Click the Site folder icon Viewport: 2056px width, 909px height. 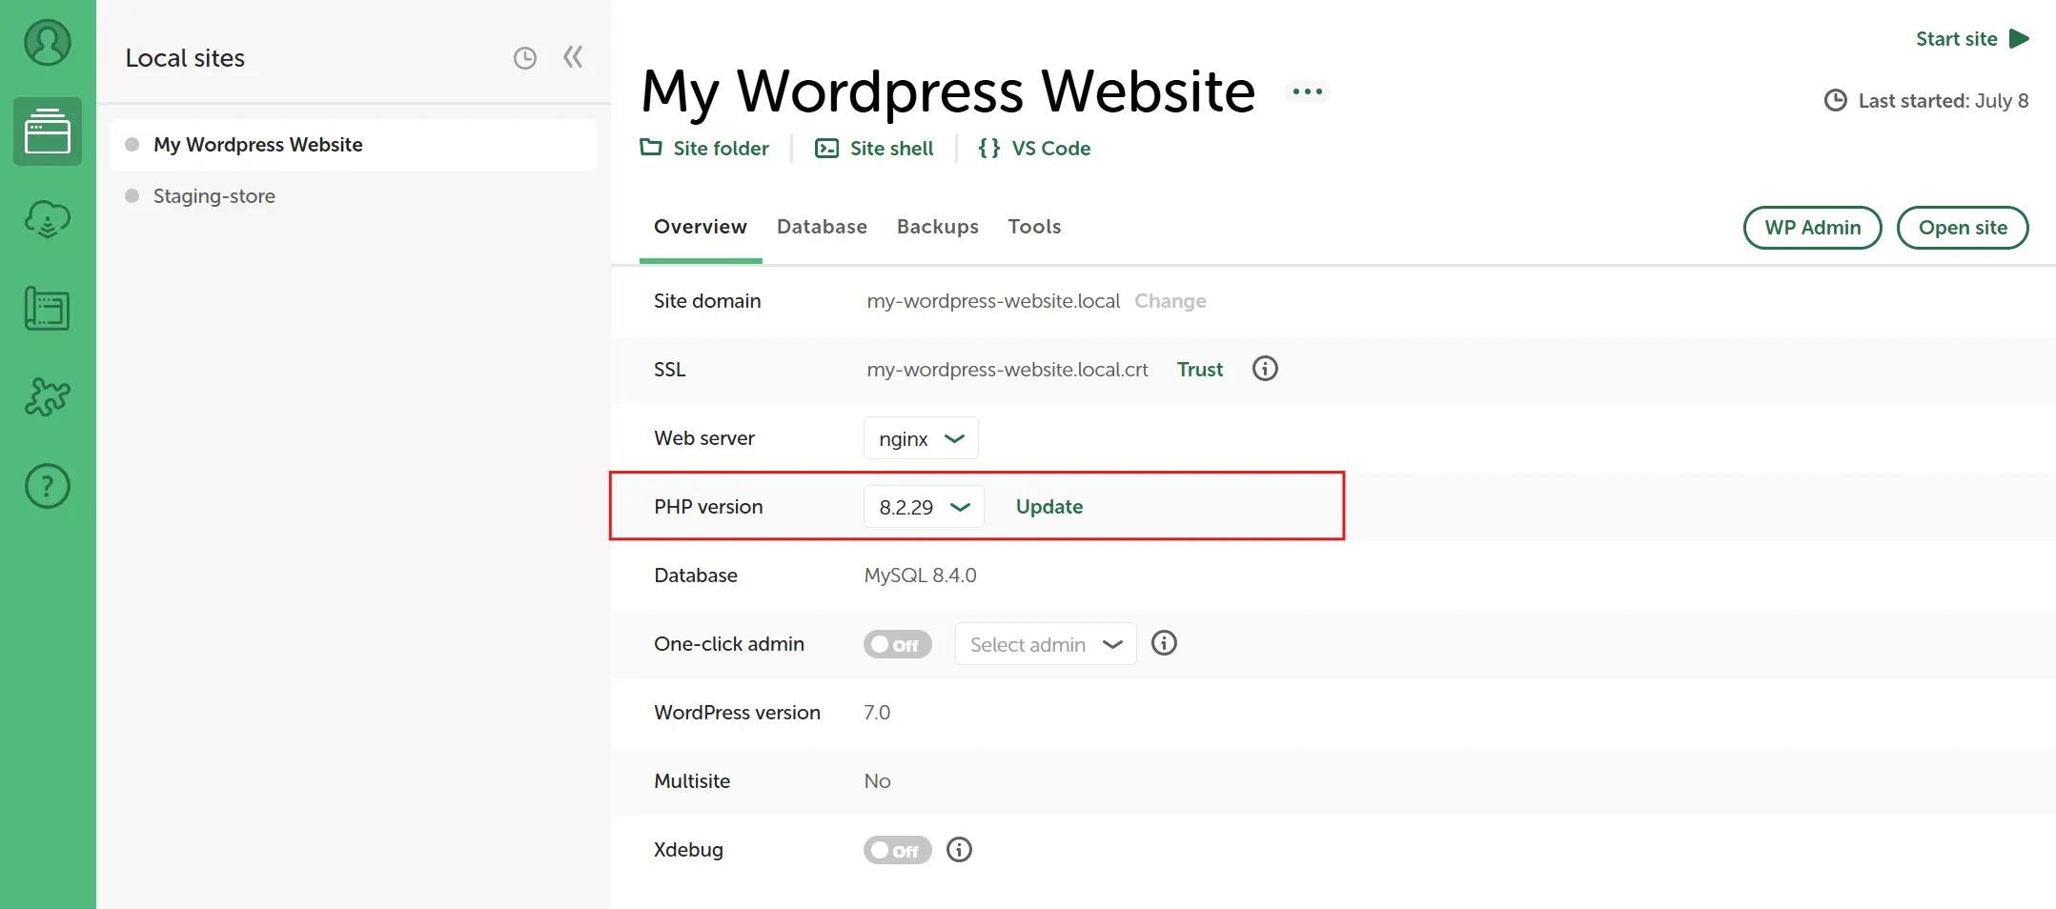[651, 148]
